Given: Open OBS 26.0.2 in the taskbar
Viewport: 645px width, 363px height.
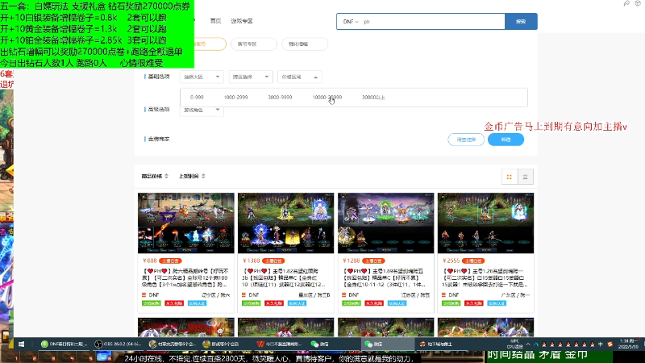Looking at the screenshot, I should [x=118, y=344].
